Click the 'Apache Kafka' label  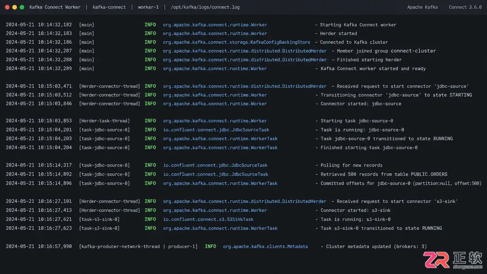click(423, 7)
